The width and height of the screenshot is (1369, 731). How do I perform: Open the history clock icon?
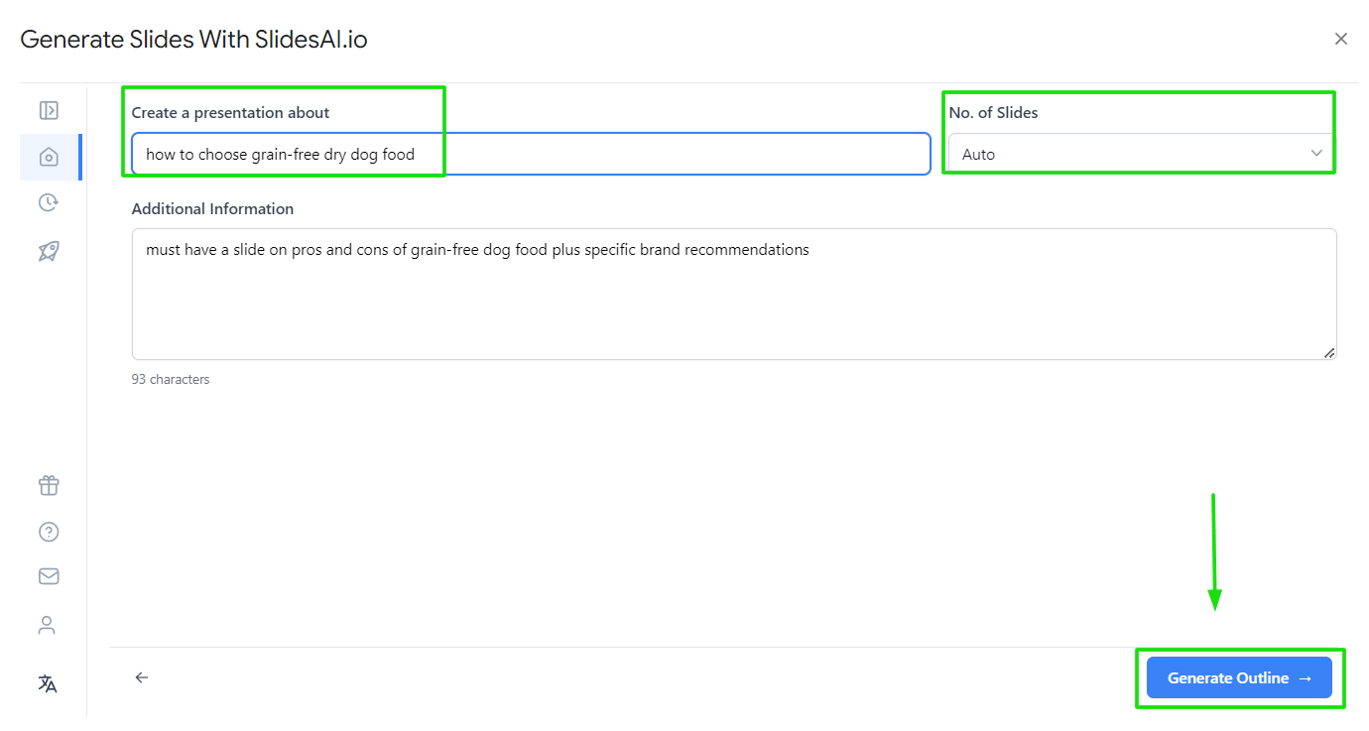pyautogui.click(x=49, y=202)
